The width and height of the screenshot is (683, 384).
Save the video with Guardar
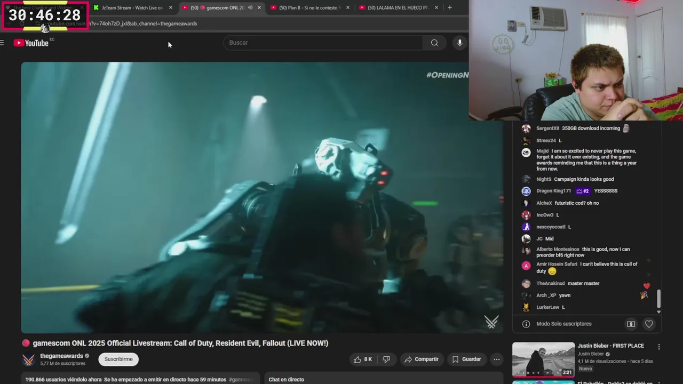click(x=466, y=359)
